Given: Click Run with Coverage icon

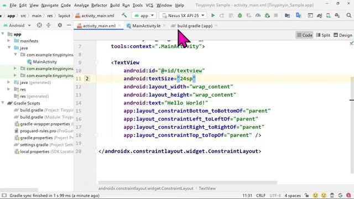Looking at the screenshot, I should coord(249,15).
